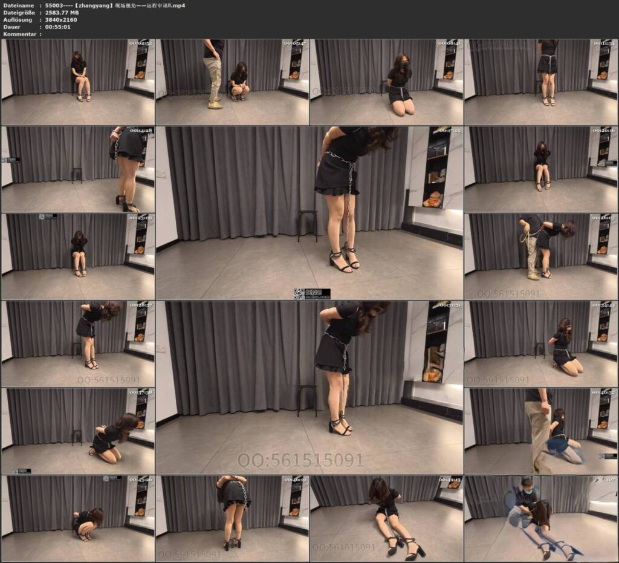619x563 pixels.
Task: Open the frame stamped 00:26:03
Action: point(541,256)
